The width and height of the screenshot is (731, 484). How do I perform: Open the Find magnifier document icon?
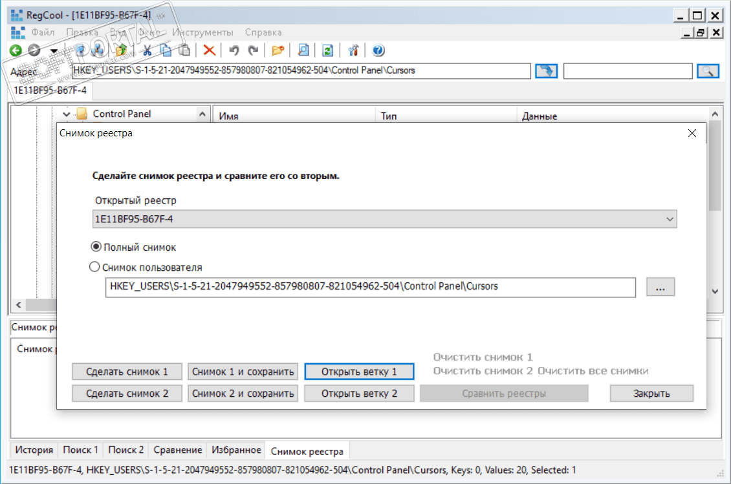coord(303,50)
